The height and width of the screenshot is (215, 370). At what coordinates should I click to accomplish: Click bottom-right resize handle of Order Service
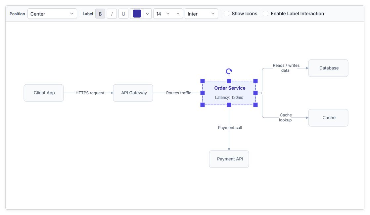(255, 105)
